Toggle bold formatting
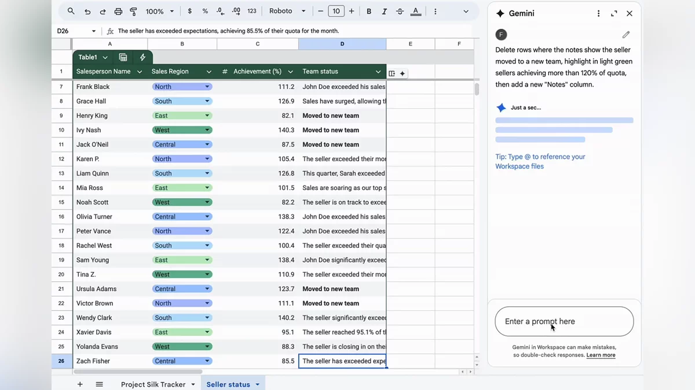 tap(369, 12)
